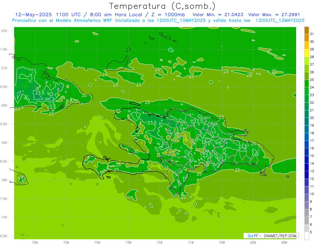Viewport: 319px width, 246px height.
Task: Click the purple color bar segment between 9 and 10
Action: (307, 198)
